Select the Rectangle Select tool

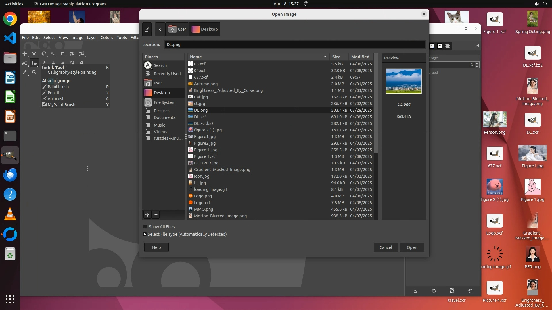(x=34, y=54)
